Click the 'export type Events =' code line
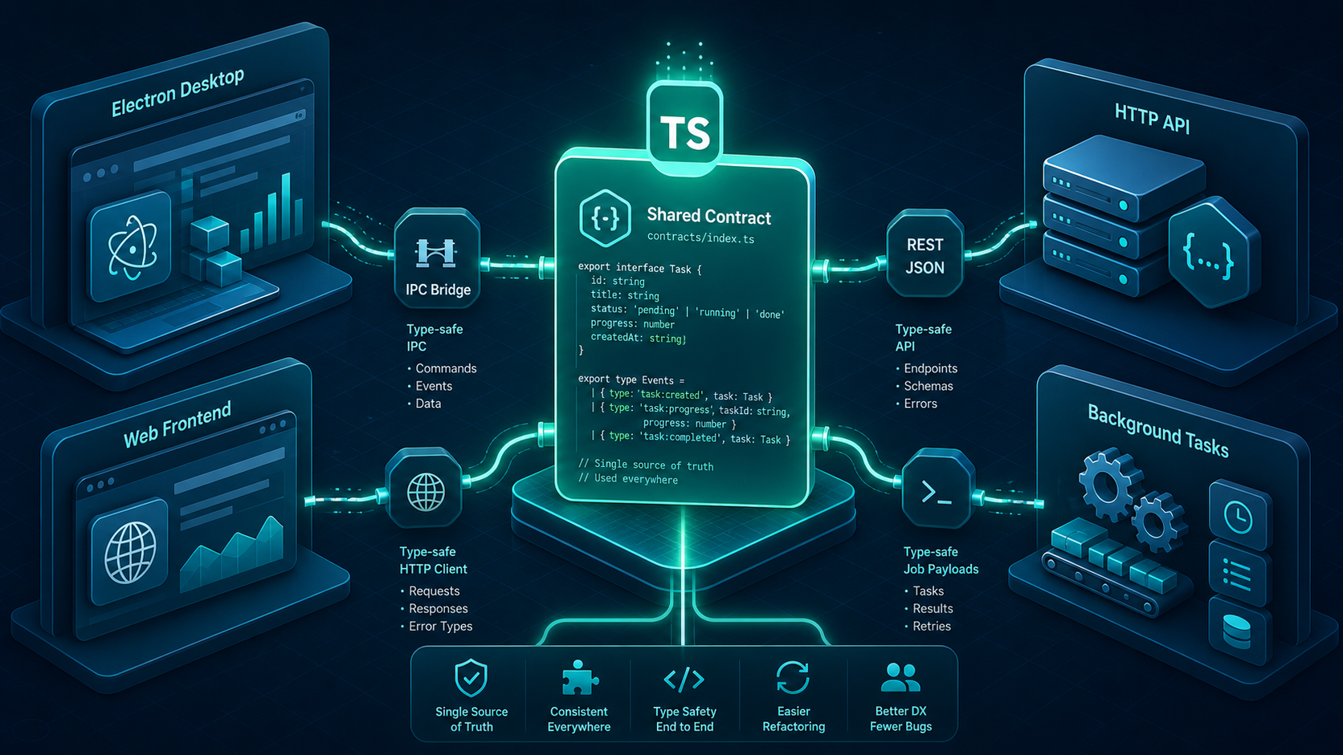 [x=631, y=380]
